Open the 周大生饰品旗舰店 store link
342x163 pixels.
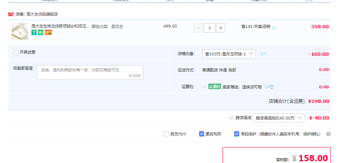[x=42, y=14]
